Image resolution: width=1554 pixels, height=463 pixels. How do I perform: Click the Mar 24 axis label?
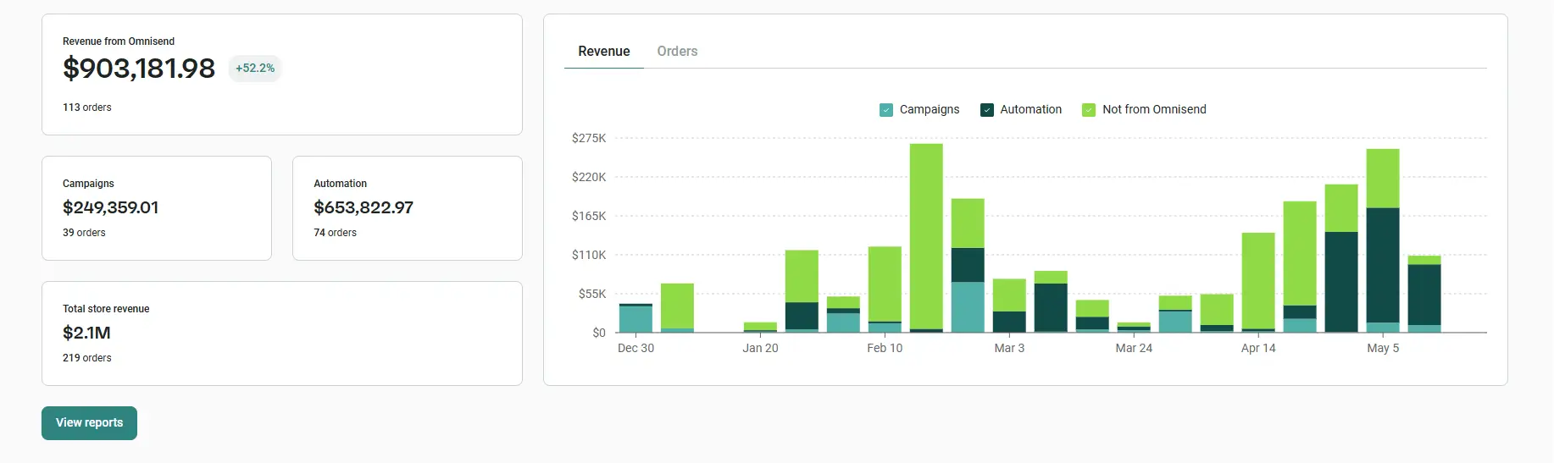click(1134, 348)
